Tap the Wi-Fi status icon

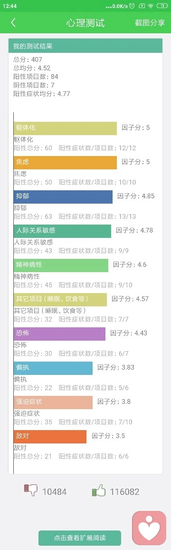coord(151,6)
